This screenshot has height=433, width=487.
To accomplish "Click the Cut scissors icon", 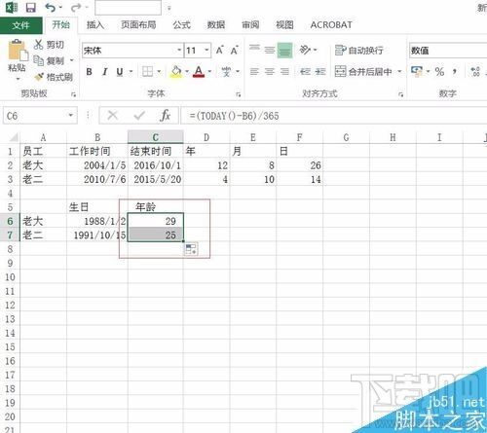I will (38, 45).
